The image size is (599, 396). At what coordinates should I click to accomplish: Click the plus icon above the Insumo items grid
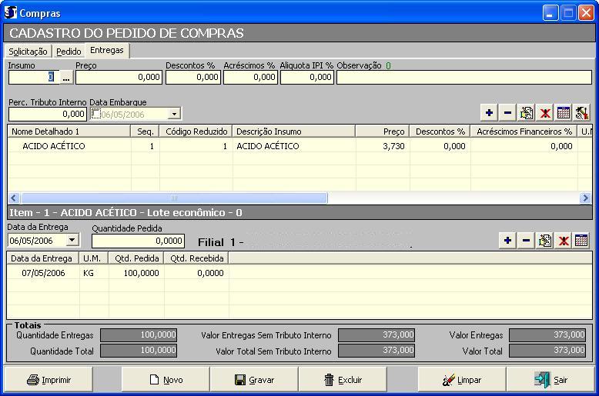[489, 113]
